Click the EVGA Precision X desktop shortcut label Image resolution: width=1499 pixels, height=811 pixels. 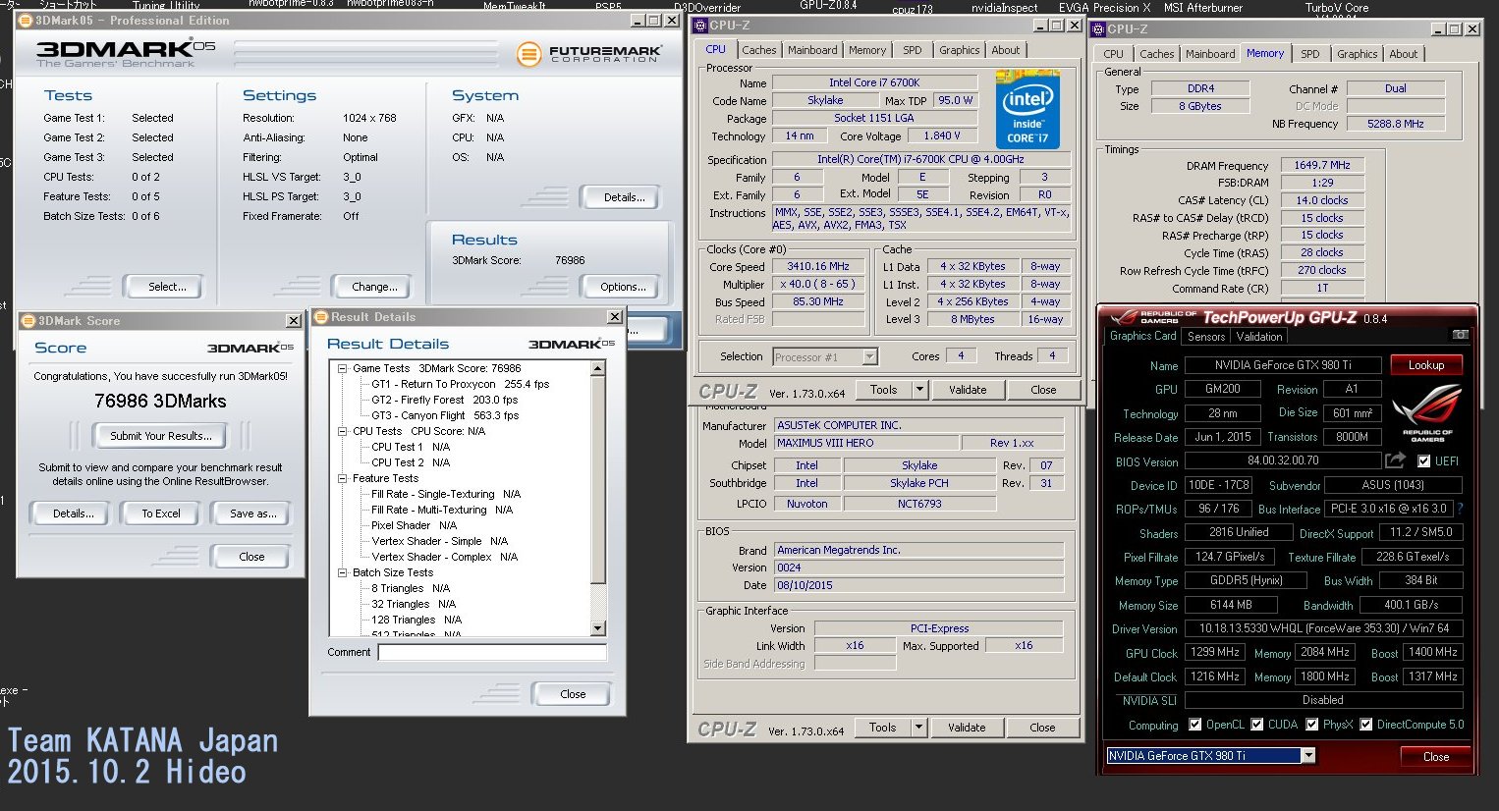pyautogui.click(x=1104, y=8)
